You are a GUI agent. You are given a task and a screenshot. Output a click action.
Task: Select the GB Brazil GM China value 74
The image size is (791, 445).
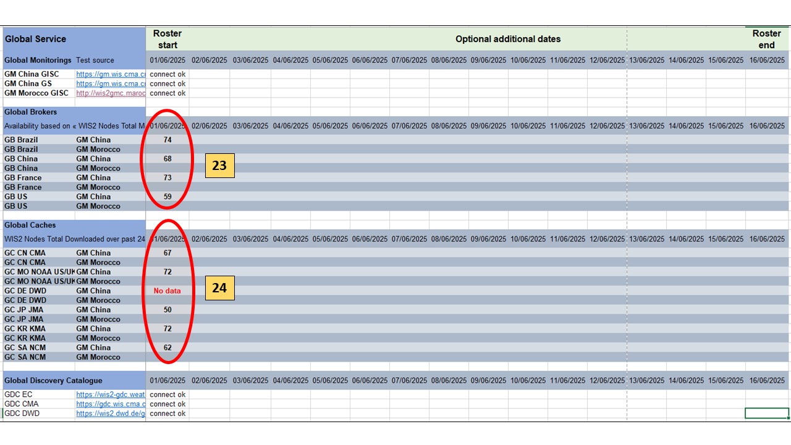tap(167, 140)
